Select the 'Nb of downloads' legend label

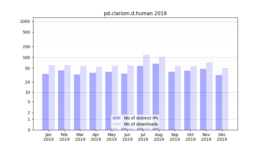coord(141,124)
